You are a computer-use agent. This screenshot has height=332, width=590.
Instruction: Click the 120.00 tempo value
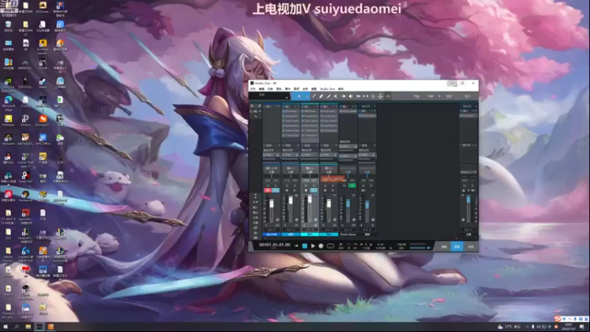click(x=401, y=244)
